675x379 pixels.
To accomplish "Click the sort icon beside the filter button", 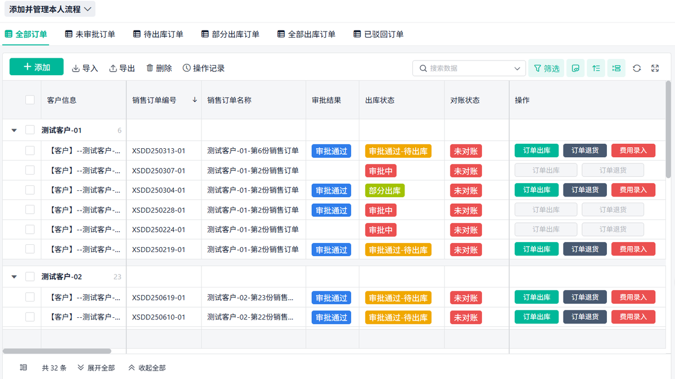I will (x=596, y=68).
